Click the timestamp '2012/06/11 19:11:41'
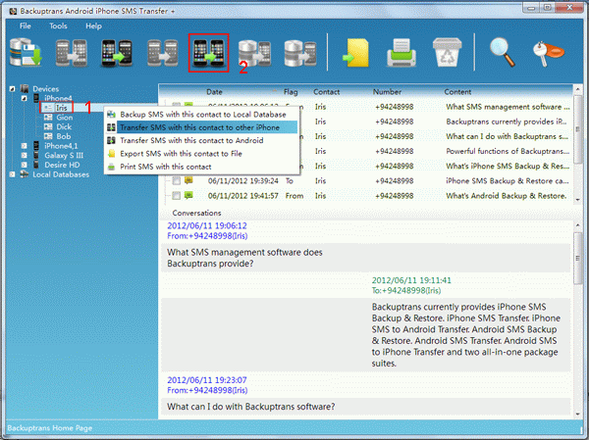 pyautogui.click(x=411, y=280)
